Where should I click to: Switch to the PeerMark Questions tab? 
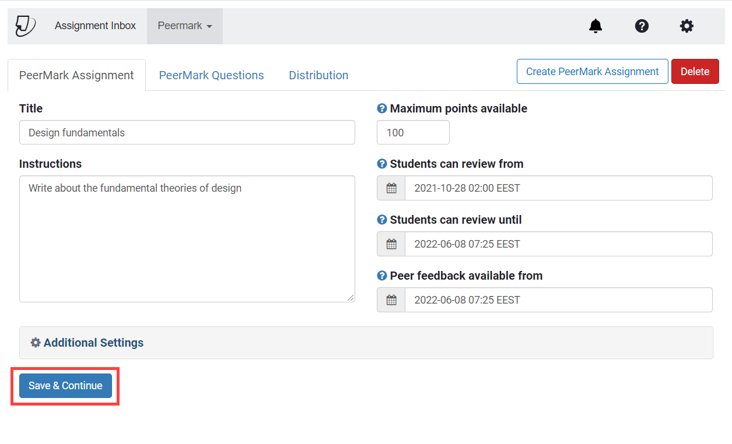tap(211, 75)
